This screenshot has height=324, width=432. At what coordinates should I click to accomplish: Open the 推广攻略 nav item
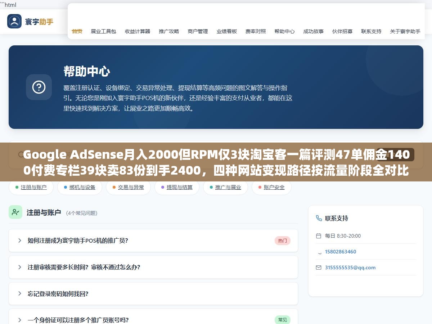pyautogui.click(x=169, y=31)
